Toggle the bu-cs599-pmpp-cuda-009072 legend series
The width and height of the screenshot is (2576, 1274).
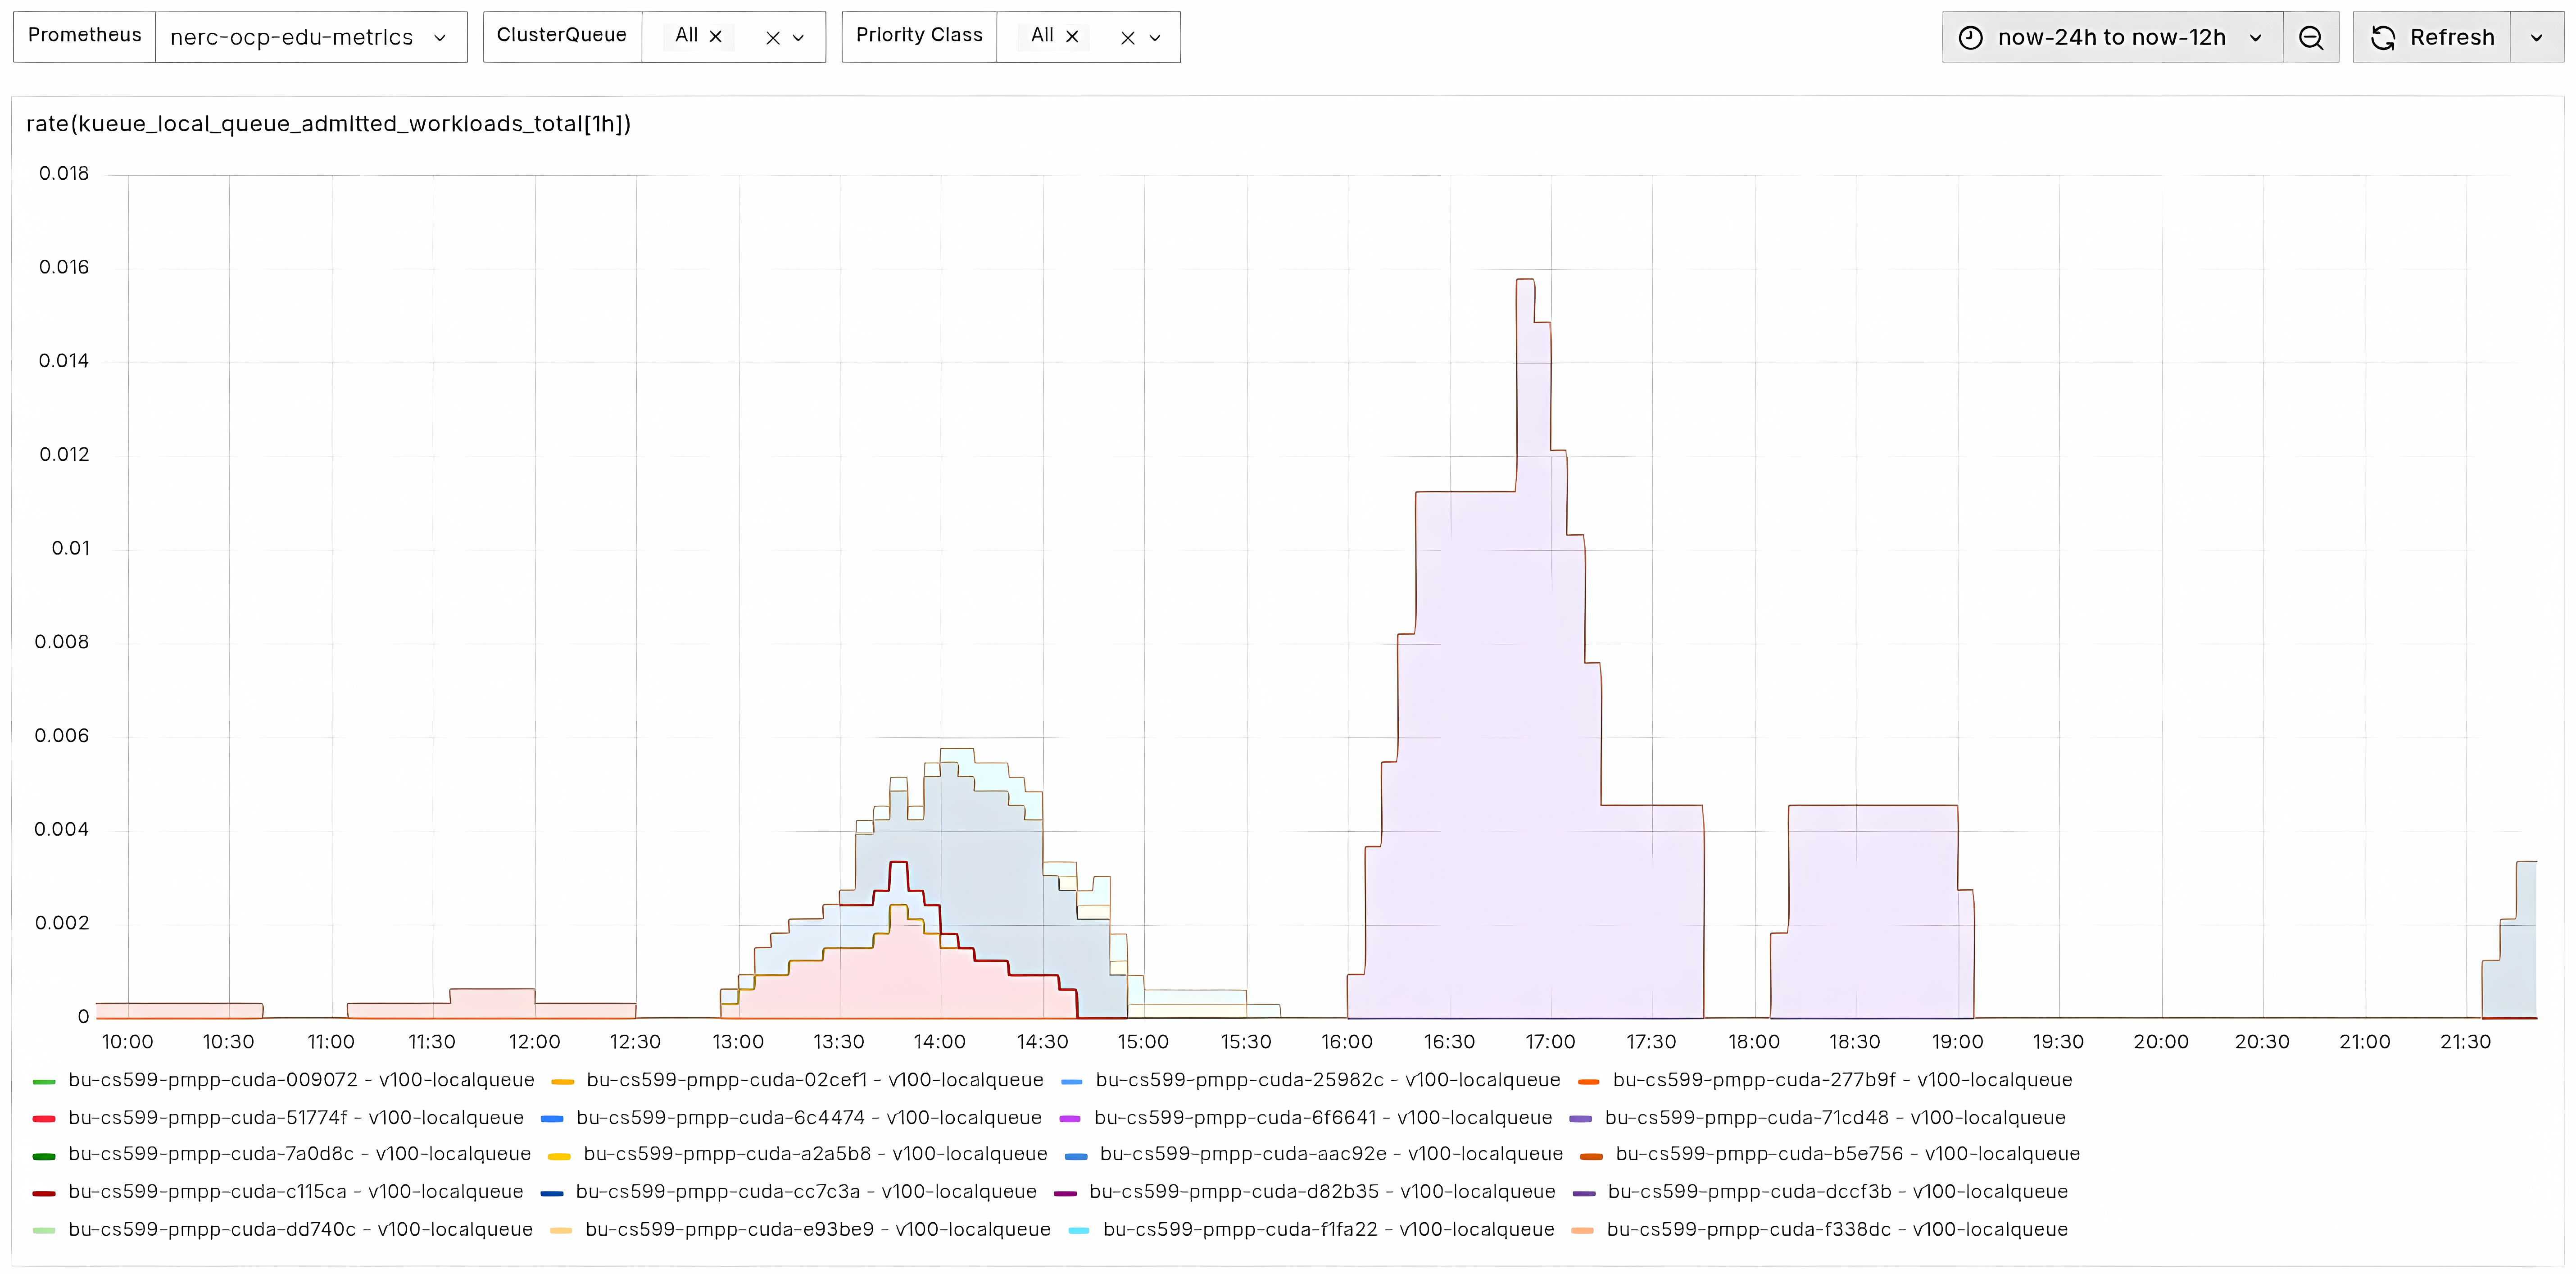[x=301, y=1080]
